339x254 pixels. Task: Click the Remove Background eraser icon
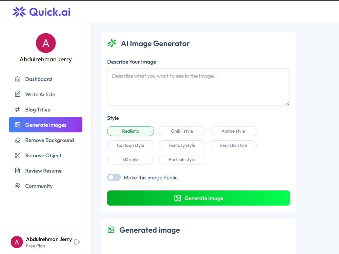pos(18,140)
